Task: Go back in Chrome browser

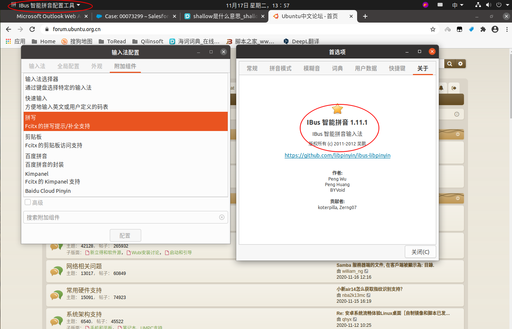Action: [9, 29]
